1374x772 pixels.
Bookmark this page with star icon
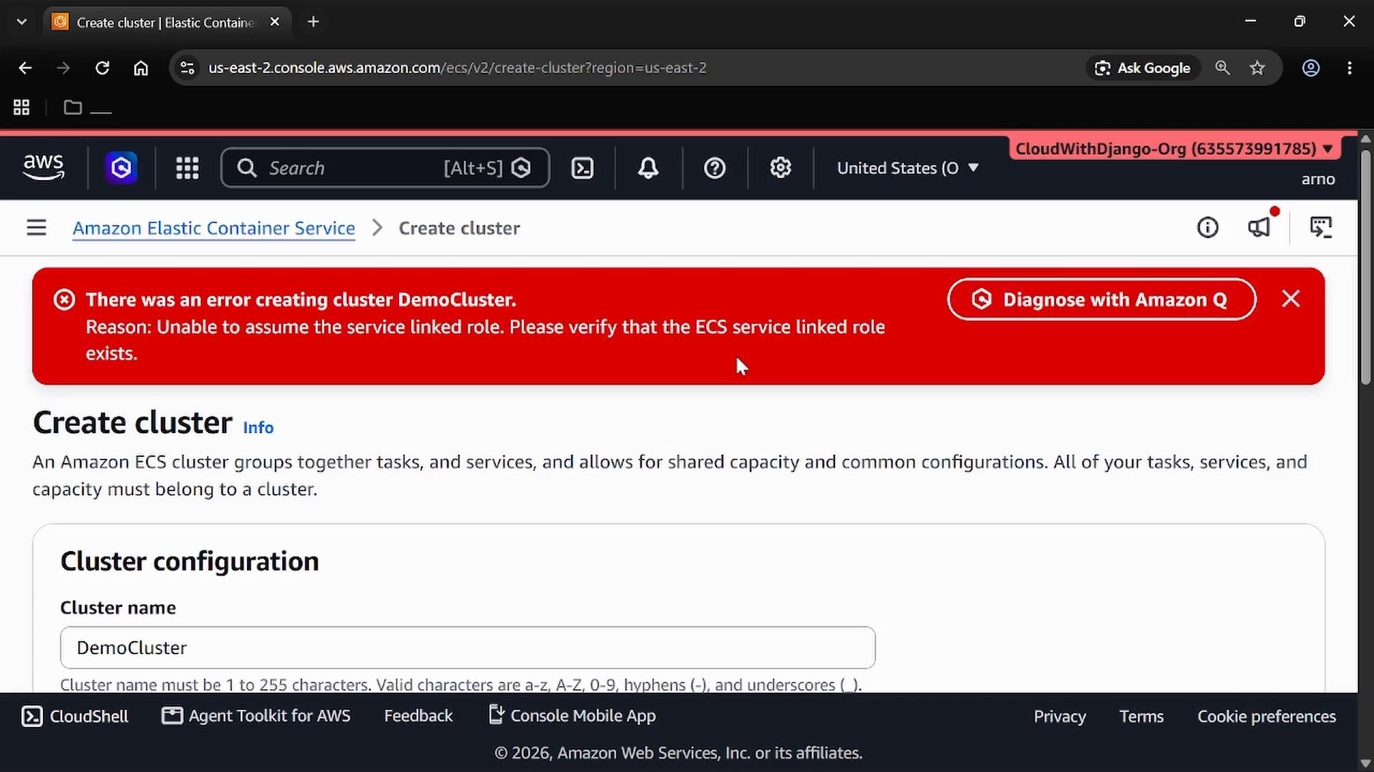1257,68
